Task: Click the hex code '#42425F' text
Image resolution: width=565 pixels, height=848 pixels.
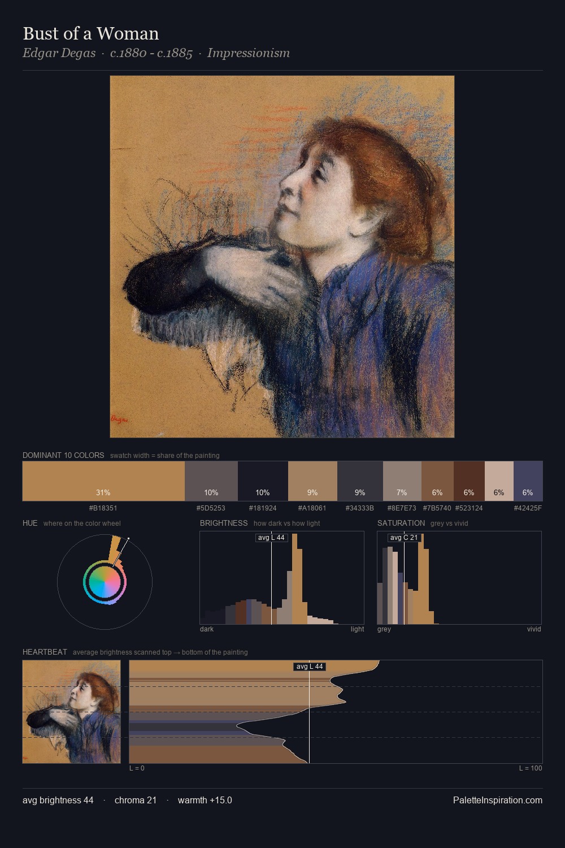Action: [528, 508]
